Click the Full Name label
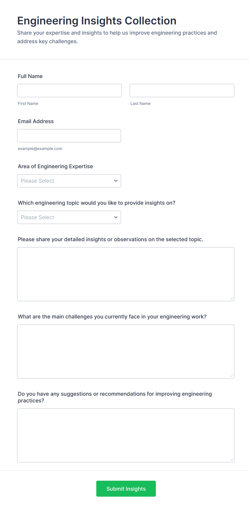249x510 pixels. click(30, 76)
